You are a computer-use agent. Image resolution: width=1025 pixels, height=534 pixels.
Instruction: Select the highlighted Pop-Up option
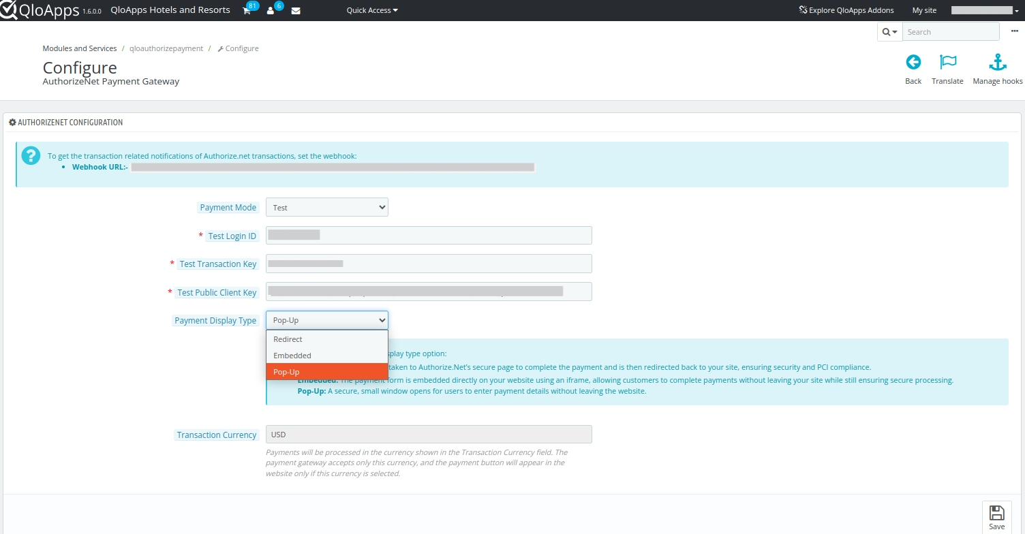pyautogui.click(x=327, y=372)
